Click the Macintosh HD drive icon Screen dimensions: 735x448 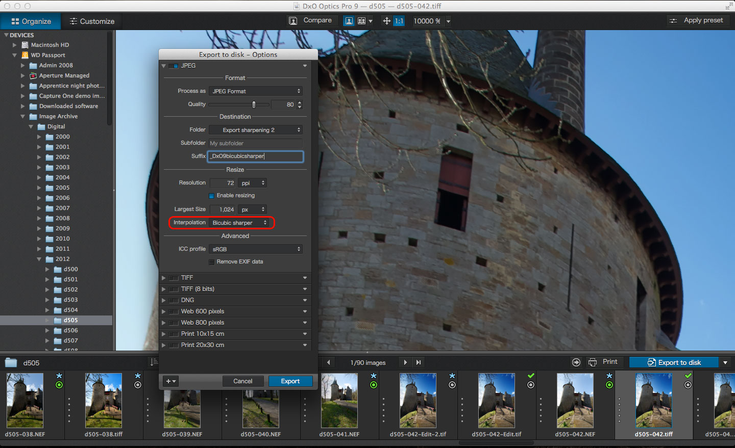tap(25, 45)
